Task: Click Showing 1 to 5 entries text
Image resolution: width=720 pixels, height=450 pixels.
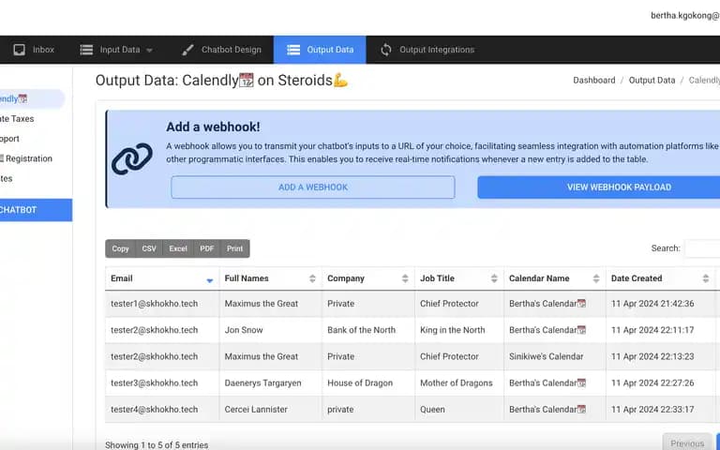Action: tap(157, 445)
